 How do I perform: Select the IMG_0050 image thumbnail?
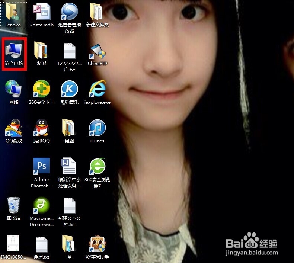[13, 243]
